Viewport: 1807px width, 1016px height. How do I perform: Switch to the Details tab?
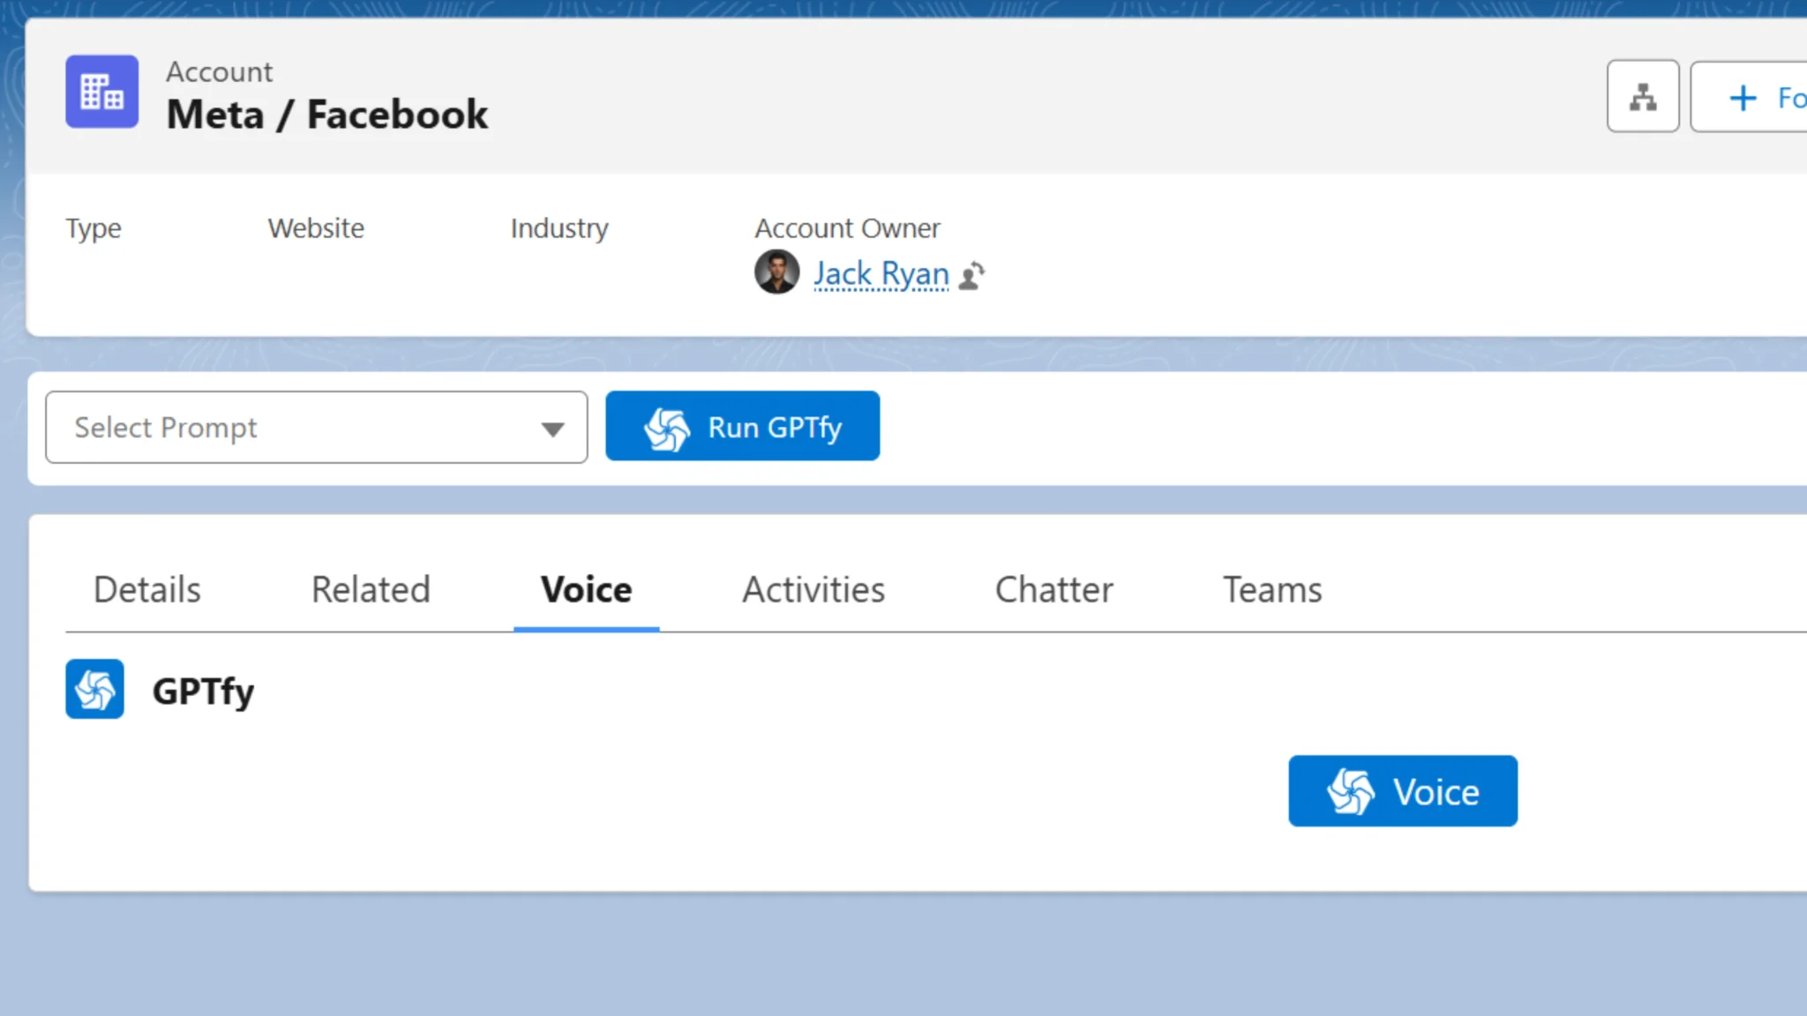pos(146,589)
